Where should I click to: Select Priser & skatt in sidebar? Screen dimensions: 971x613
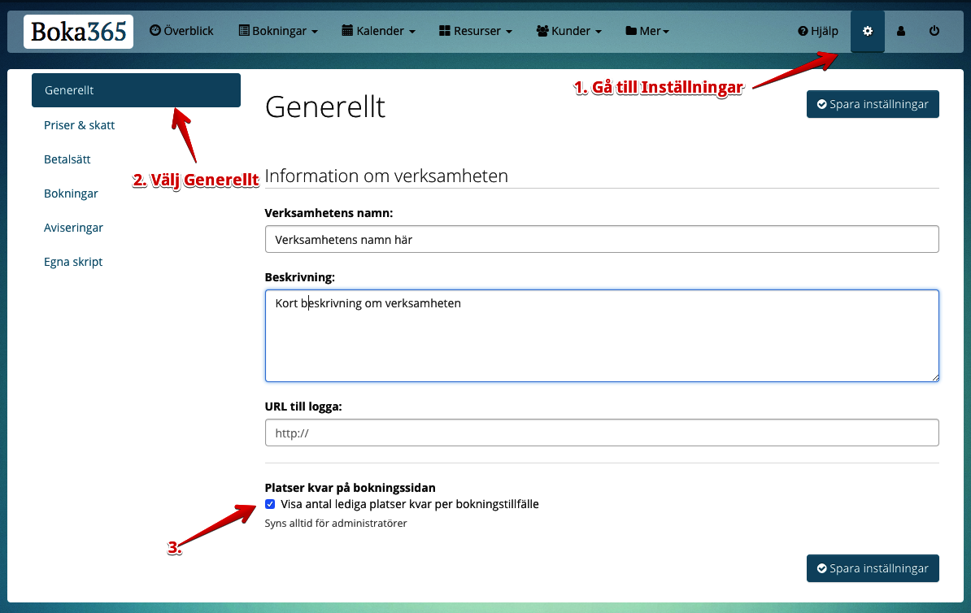80,125
